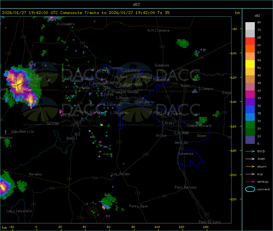Click the Nihuil map label
Viewport: 273px width, 231px height.
click(x=72, y=138)
